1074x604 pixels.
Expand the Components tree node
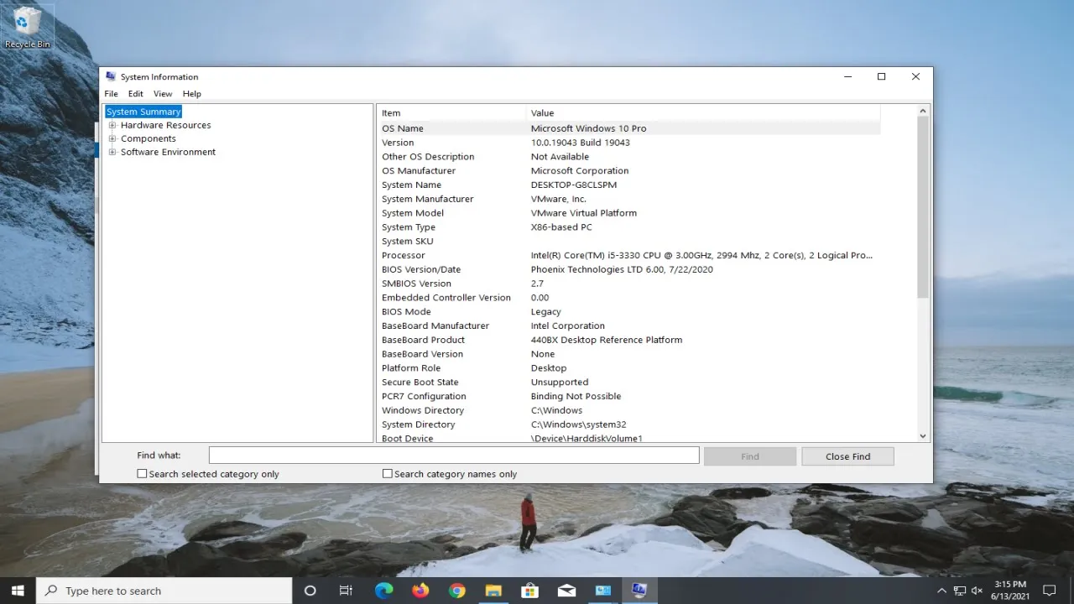112,138
